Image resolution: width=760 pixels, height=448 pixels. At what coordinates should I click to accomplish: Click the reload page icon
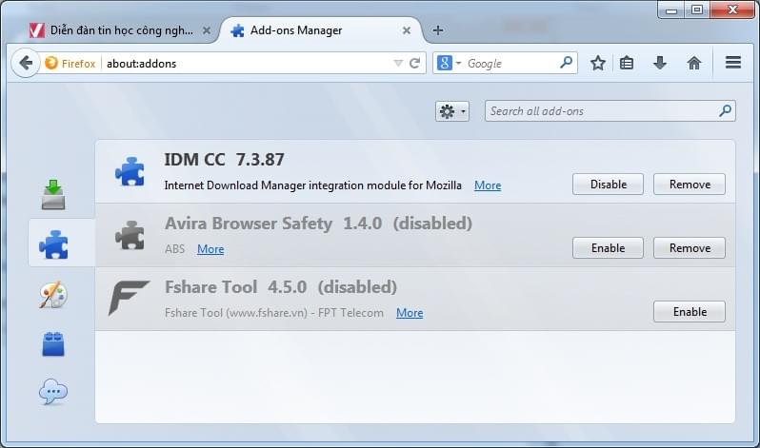coord(415,63)
